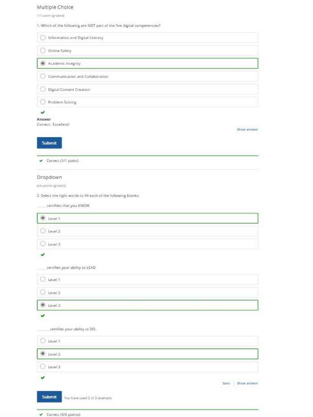This screenshot has height=417, width=313.
Task: Choose the Problem Solving option
Action: pyautogui.click(x=43, y=102)
